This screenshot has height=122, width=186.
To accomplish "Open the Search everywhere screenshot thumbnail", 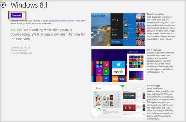I will click(x=118, y=30).
